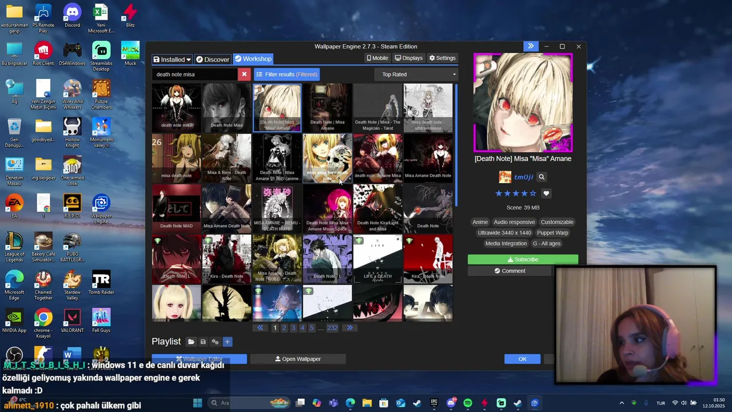Open Microsoft Edge from the taskbar
Viewport: 732px width, 412px height.
(350, 403)
